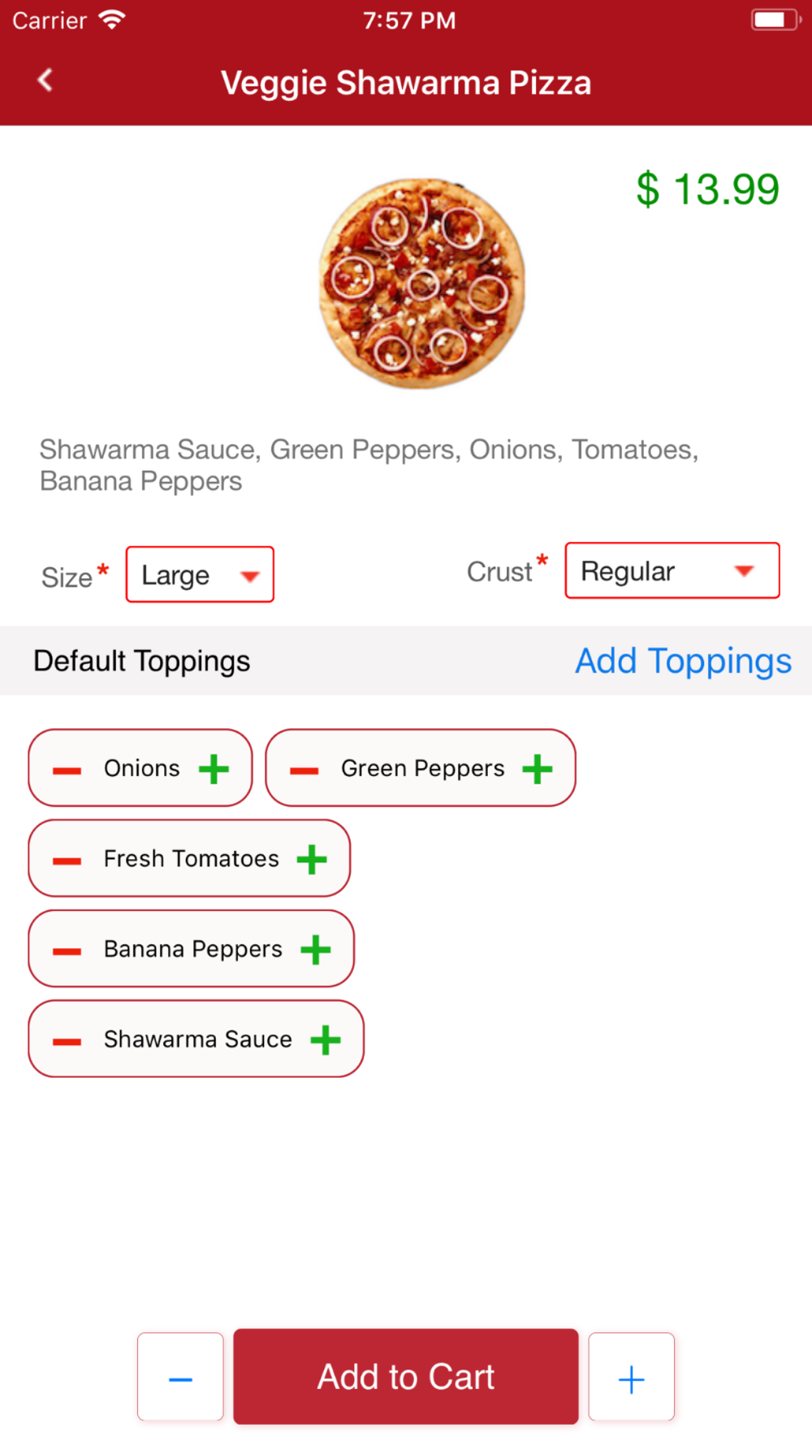812x1445 pixels.
Task: Add extra Banana Peppers
Action: (316, 949)
